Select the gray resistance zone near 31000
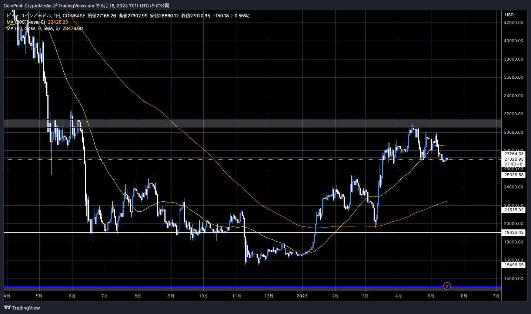Viewport: 531px width, 314px height. [x=253, y=123]
